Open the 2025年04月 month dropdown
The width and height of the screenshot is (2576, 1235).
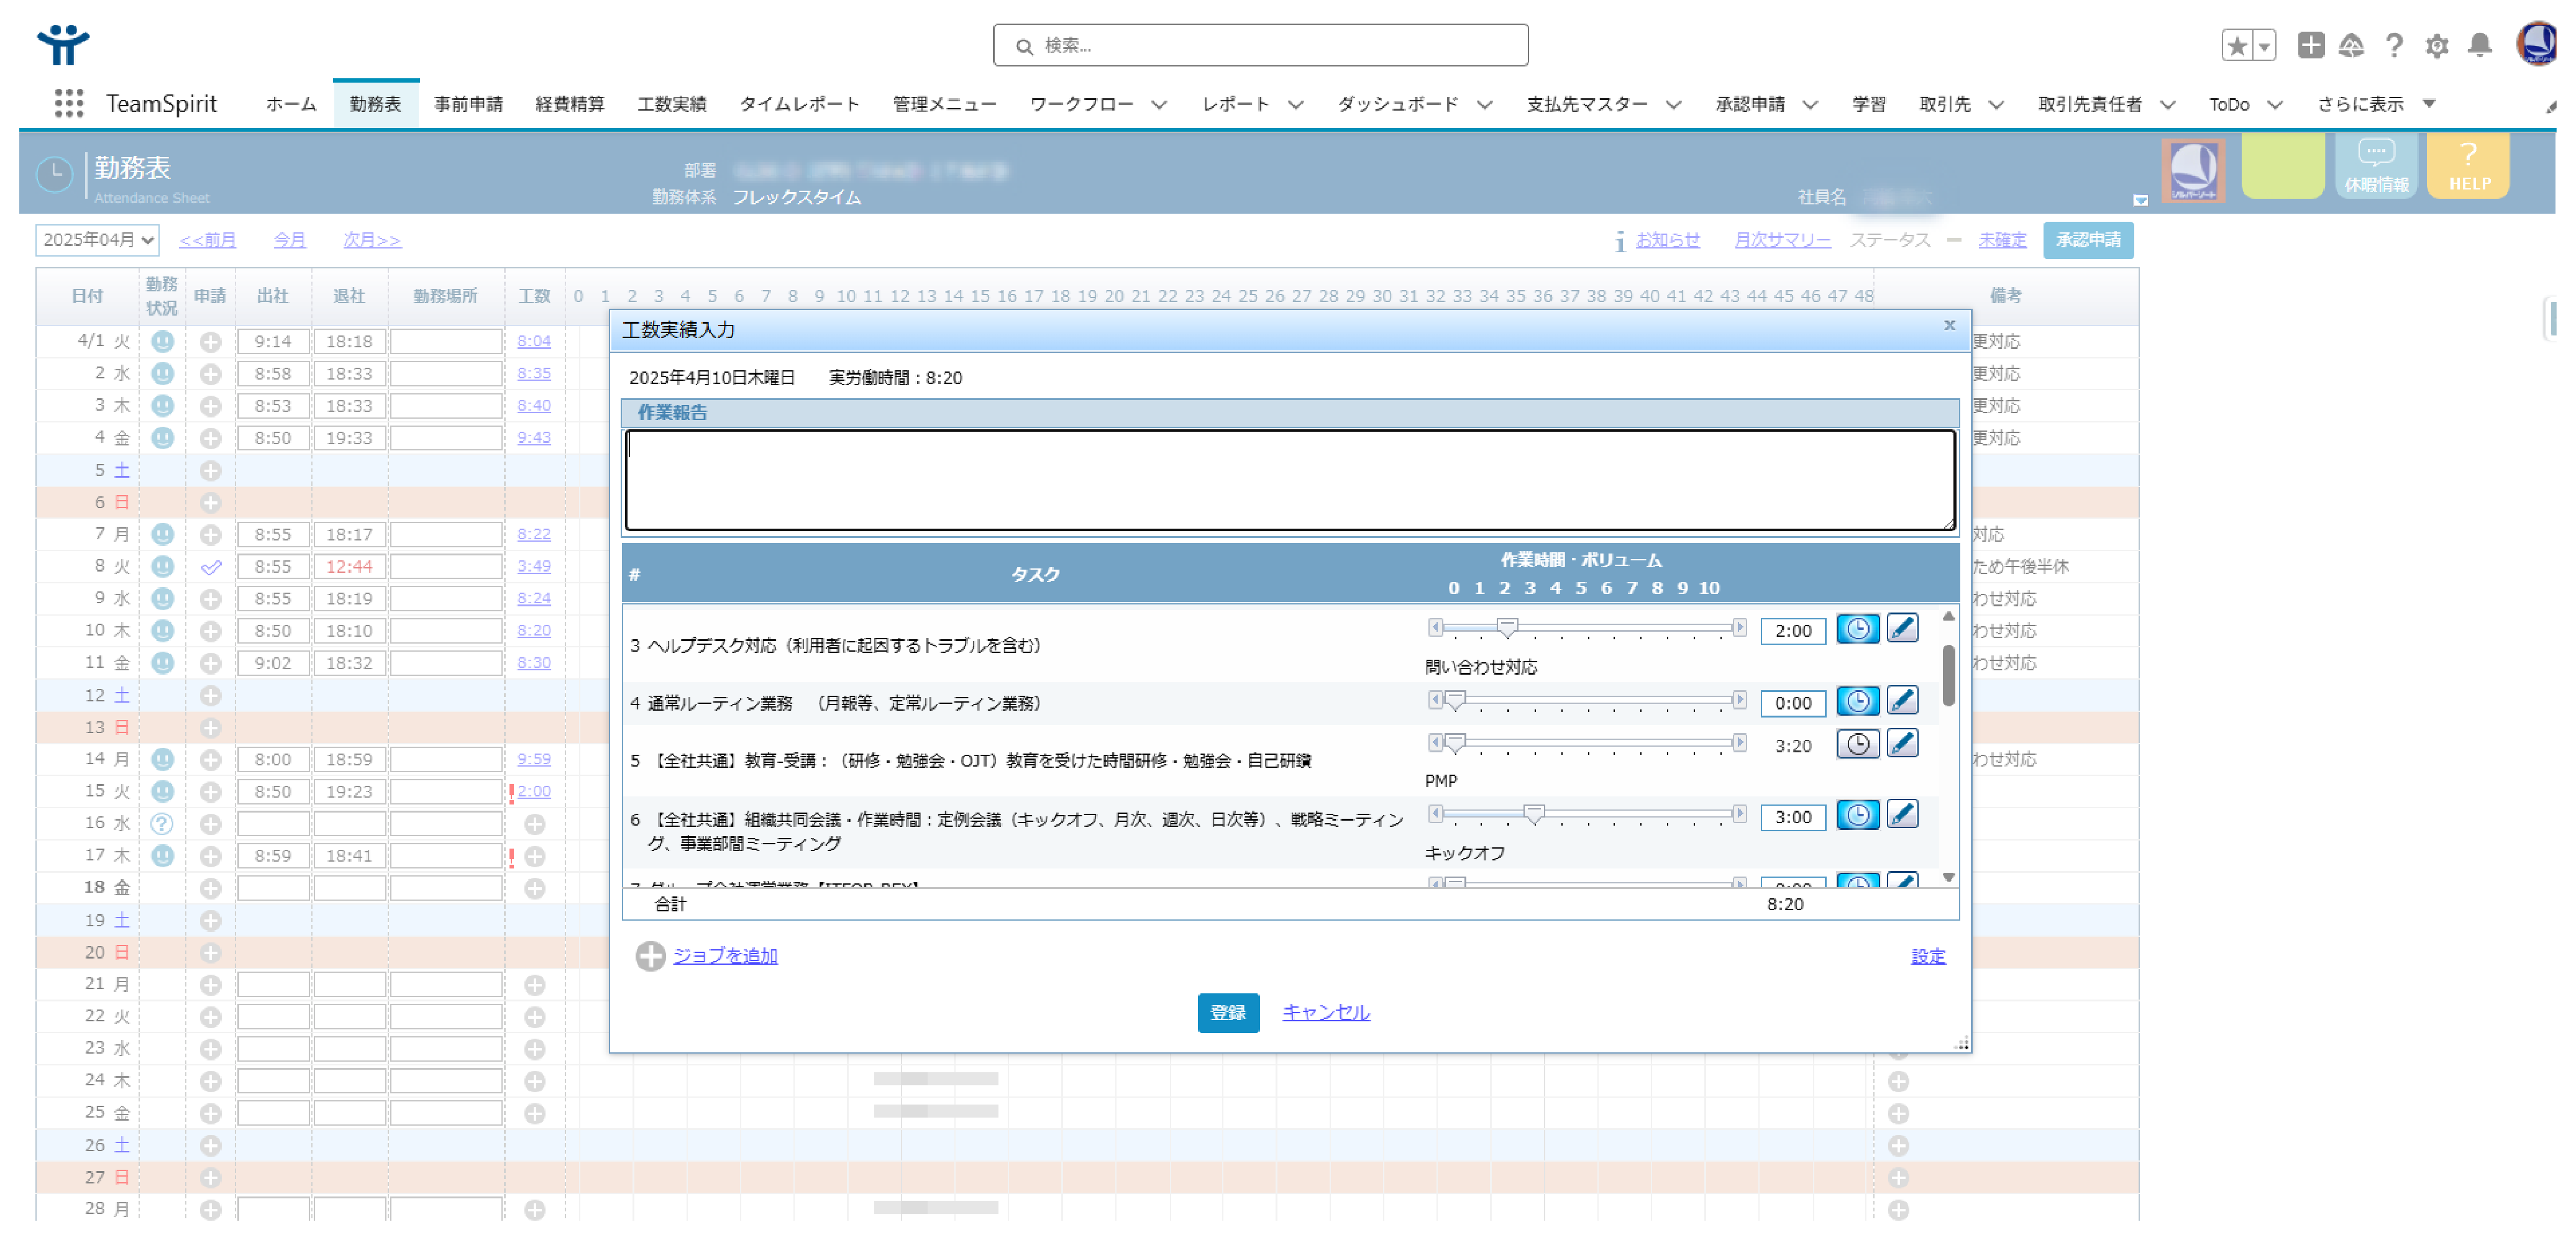coord(96,240)
